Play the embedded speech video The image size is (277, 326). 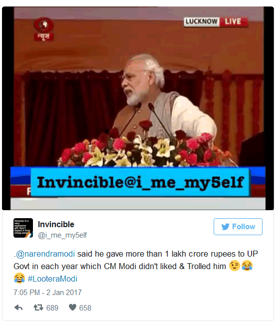click(x=138, y=108)
